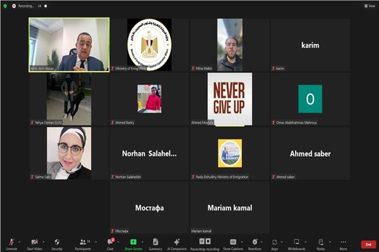Screen dimensions: 379x252
Task: Open the Chat panel
Action: pos(111,244)
